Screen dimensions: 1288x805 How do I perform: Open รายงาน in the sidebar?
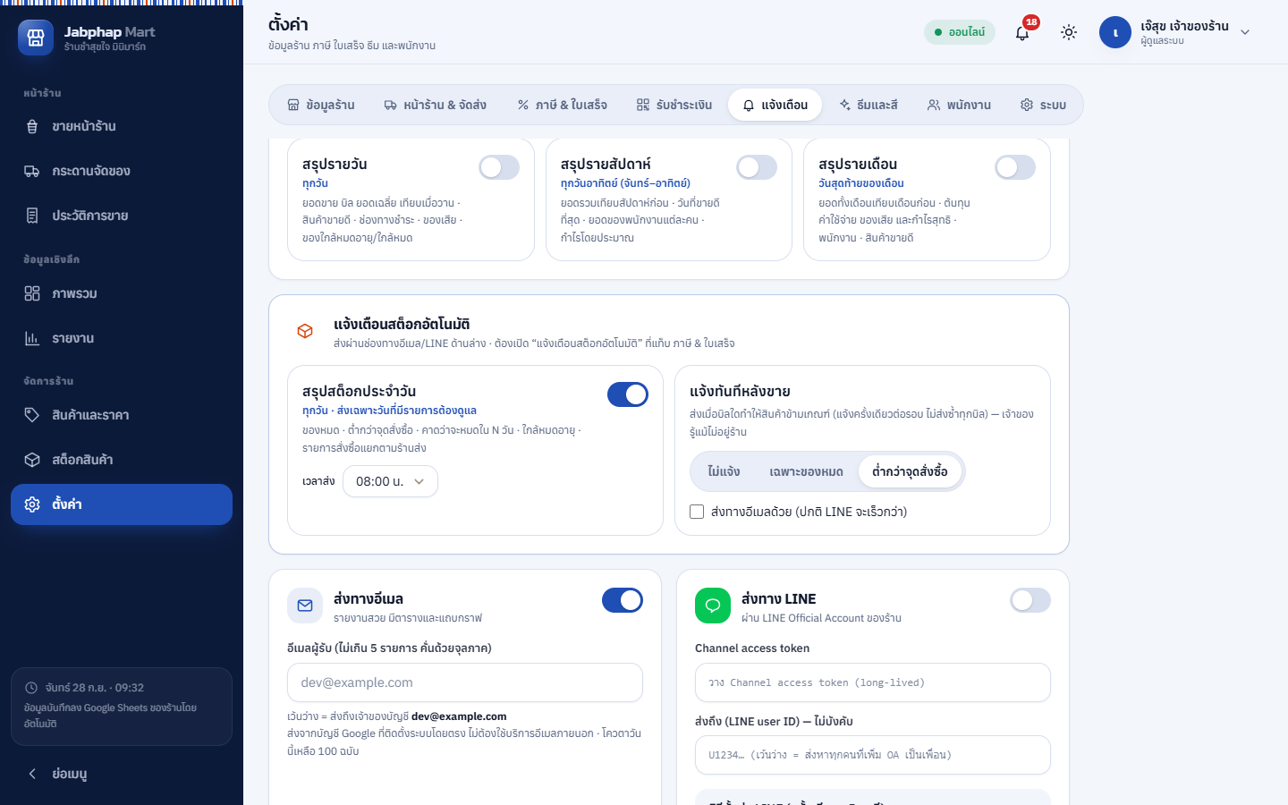tap(122, 338)
